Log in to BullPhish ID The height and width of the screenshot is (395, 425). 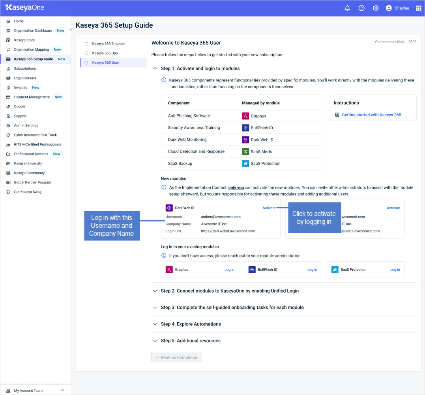312,270
